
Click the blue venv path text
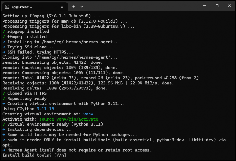click(x=88, y=114)
